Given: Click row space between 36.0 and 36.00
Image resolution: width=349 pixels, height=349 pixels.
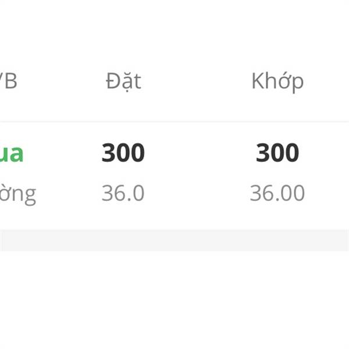Looking at the screenshot, I should [x=197, y=193].
